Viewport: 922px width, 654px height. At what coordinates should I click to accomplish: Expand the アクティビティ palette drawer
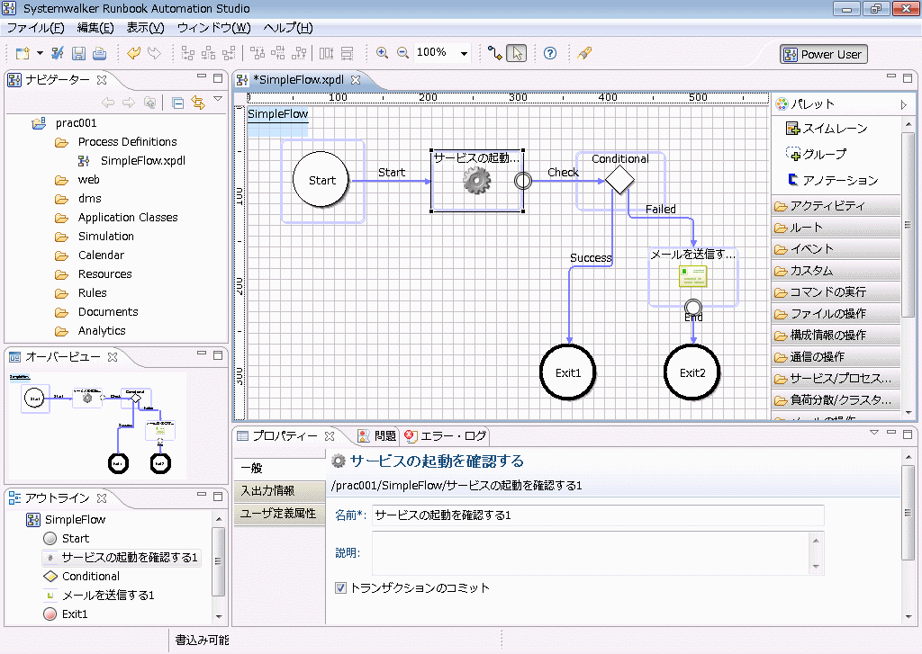point(836,206)
